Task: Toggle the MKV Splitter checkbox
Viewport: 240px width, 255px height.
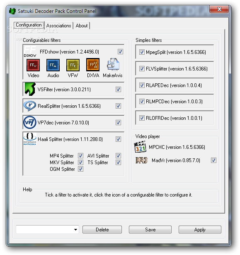Action: [81, 162]
